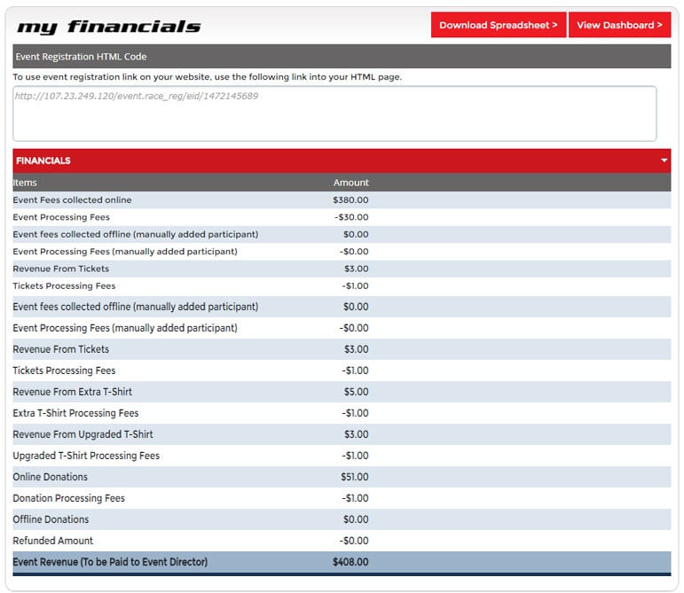Click the Items column header
684x593 pixels.
coord(25,183)
